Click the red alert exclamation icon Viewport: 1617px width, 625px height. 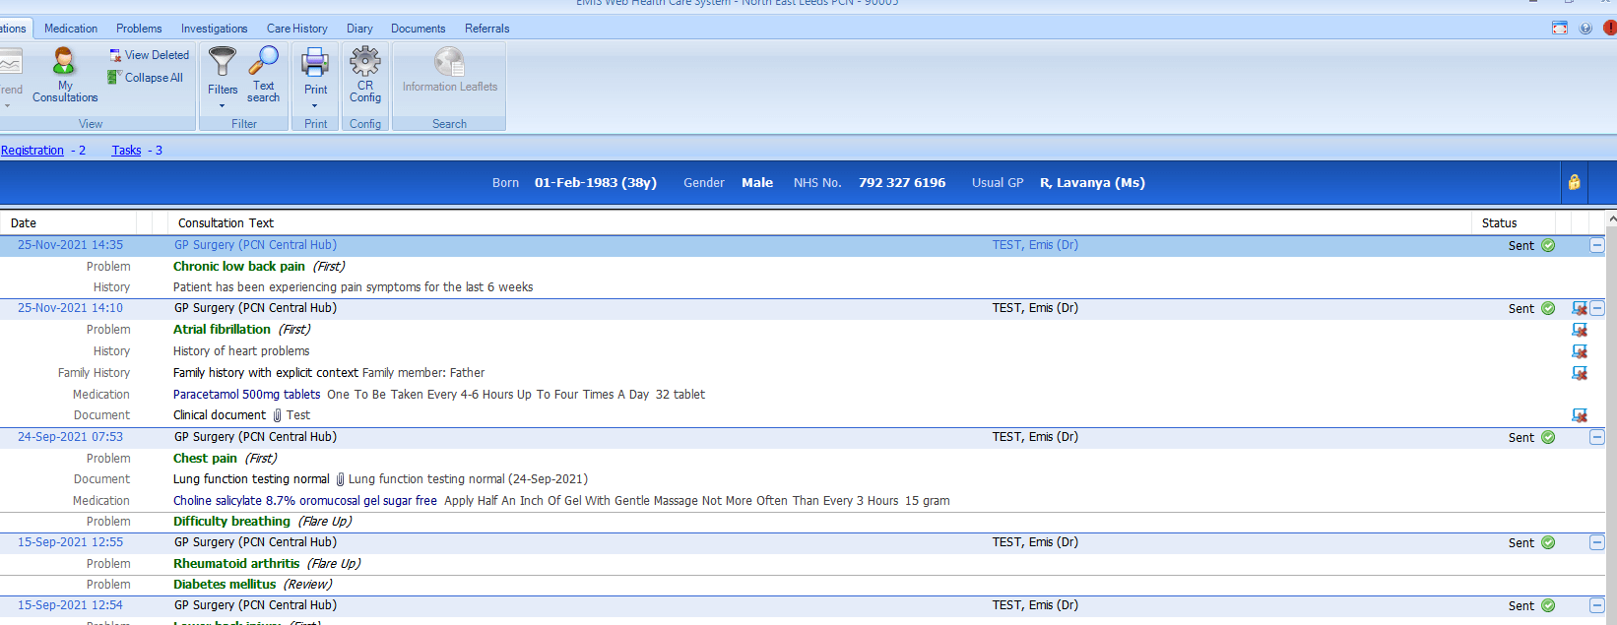point(1610,28)
